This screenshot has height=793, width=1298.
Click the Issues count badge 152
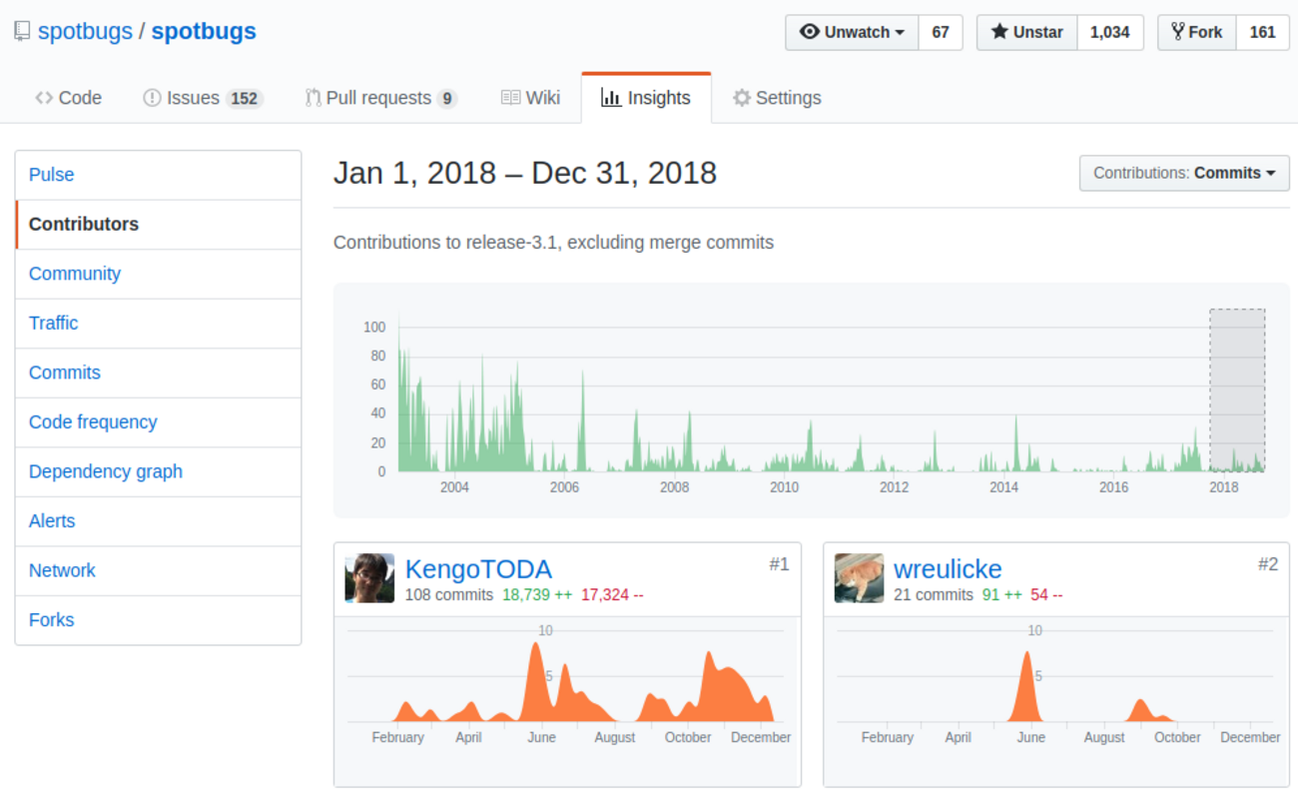244,99
